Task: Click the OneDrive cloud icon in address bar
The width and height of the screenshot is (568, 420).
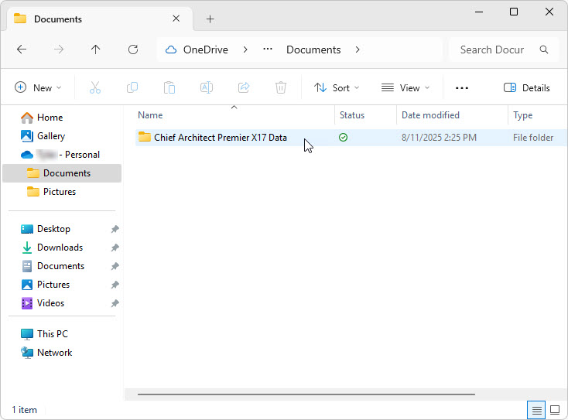Action: (171, 50)
